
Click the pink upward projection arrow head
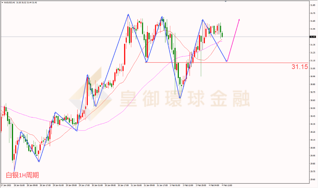click(x=239, y=20)
